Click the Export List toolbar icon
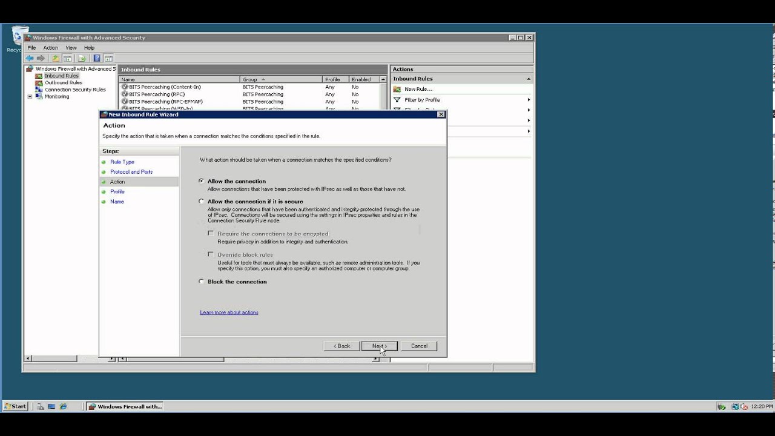Screen dimensions: 775x436 click(x=82, y=58)
